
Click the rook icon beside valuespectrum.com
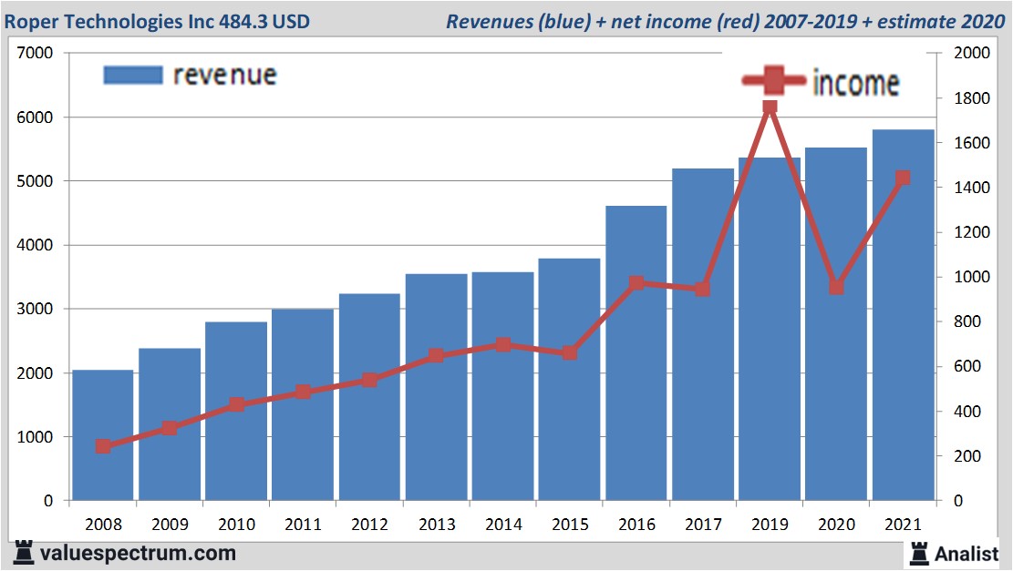coord(23,553)
